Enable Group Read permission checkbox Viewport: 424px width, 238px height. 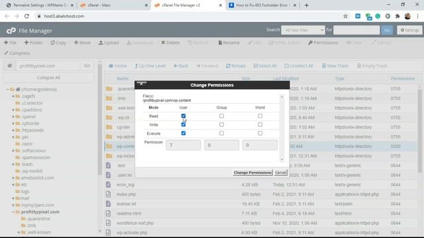pos(221,116)
